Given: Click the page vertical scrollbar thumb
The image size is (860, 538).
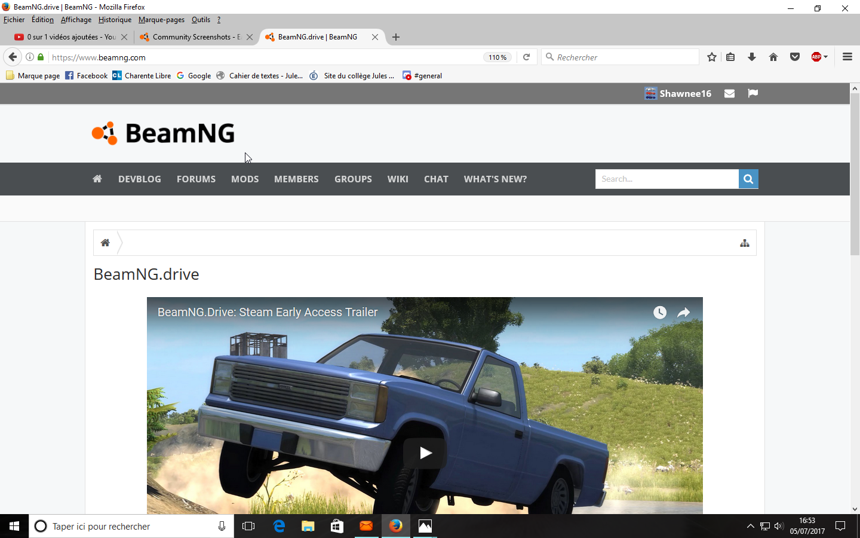Looking at the screenshot, I should pos(855,173).
